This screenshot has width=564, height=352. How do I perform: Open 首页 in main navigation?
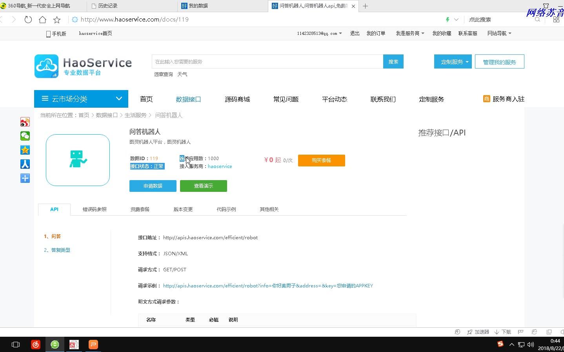tap(146, 99)
